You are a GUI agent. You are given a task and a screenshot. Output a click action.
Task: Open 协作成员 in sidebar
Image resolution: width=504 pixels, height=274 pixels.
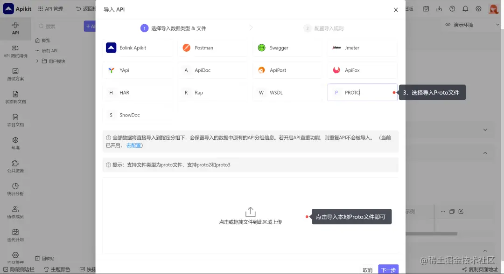click(x=15, y=212)
